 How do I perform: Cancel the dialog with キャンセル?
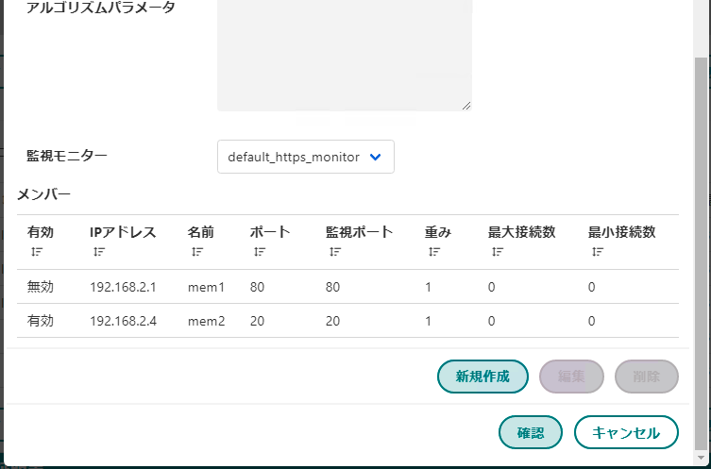pos(626,432)
